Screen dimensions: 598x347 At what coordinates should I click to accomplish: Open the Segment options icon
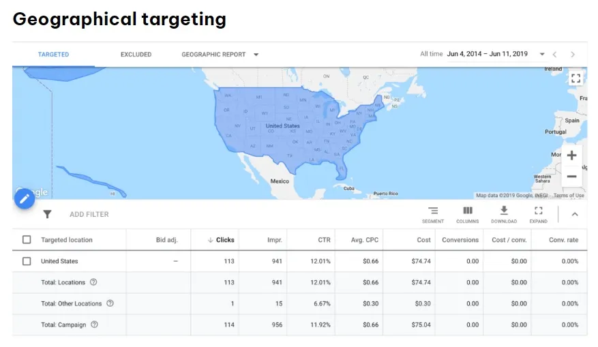(x=433, y=215)
